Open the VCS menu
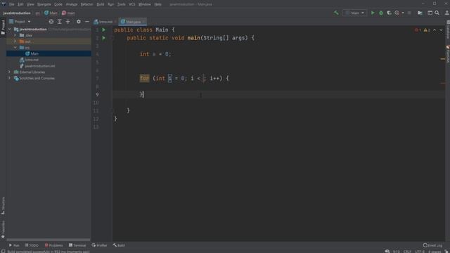The width and height of the screenshot is (450, 253). click(131, 4)
